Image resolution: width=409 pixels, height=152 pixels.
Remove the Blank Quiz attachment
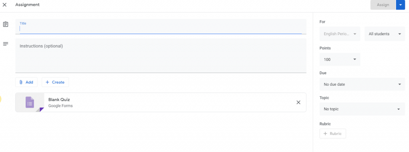tap(298, 102)
